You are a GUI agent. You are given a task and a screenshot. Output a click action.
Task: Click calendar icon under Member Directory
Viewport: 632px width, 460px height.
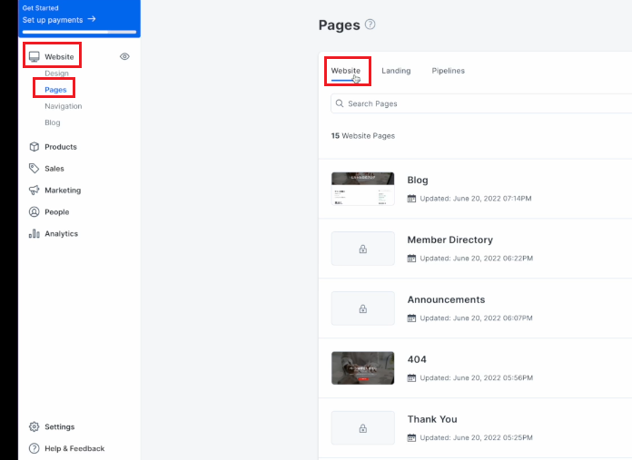[x=411, y=259]
